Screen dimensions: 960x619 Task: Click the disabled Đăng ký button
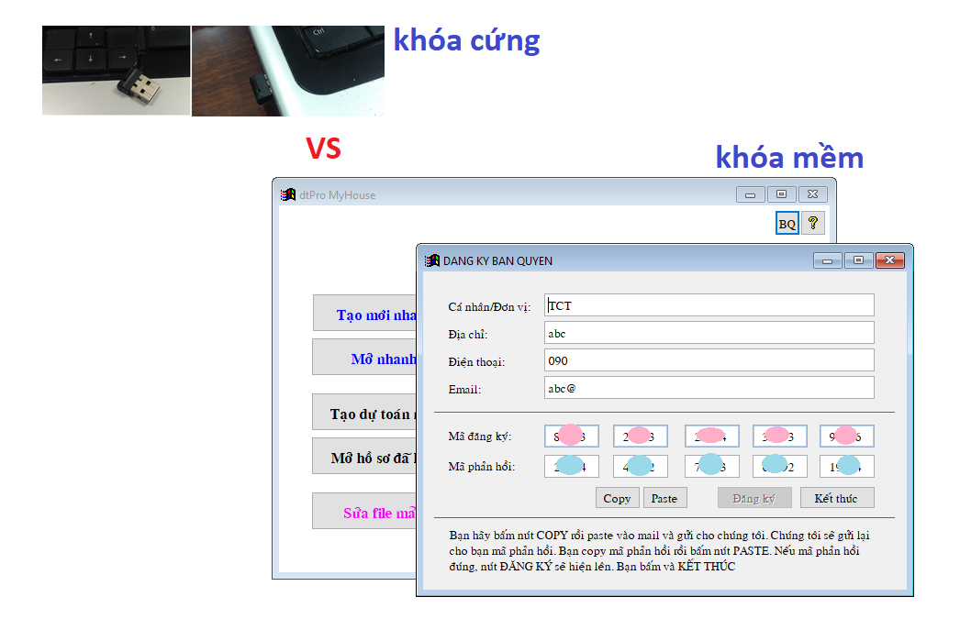click(x=753, y=498)
